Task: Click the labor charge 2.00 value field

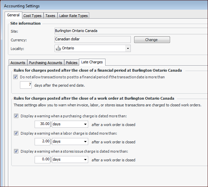Action: click(x=42, y=142)
